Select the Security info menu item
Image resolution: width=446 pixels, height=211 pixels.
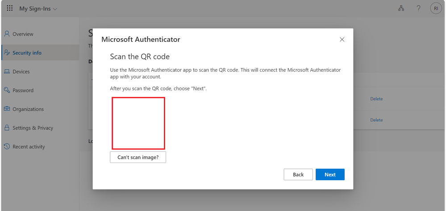tap(27, 53)
